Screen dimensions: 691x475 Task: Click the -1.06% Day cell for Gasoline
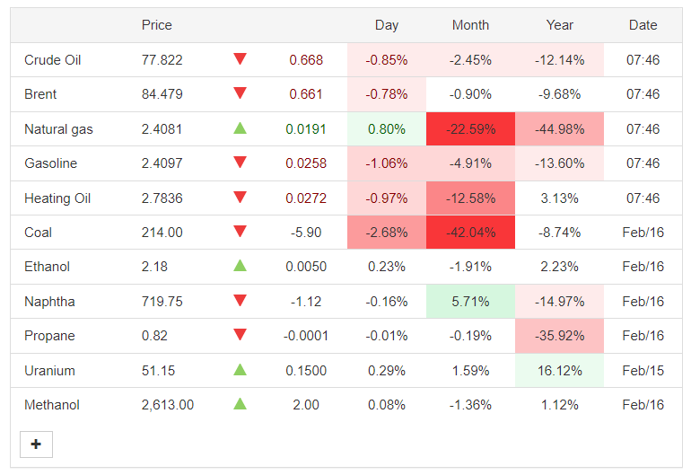[387, 163]
